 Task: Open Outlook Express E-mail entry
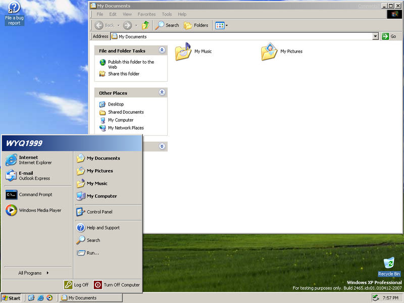coord(29,176)
